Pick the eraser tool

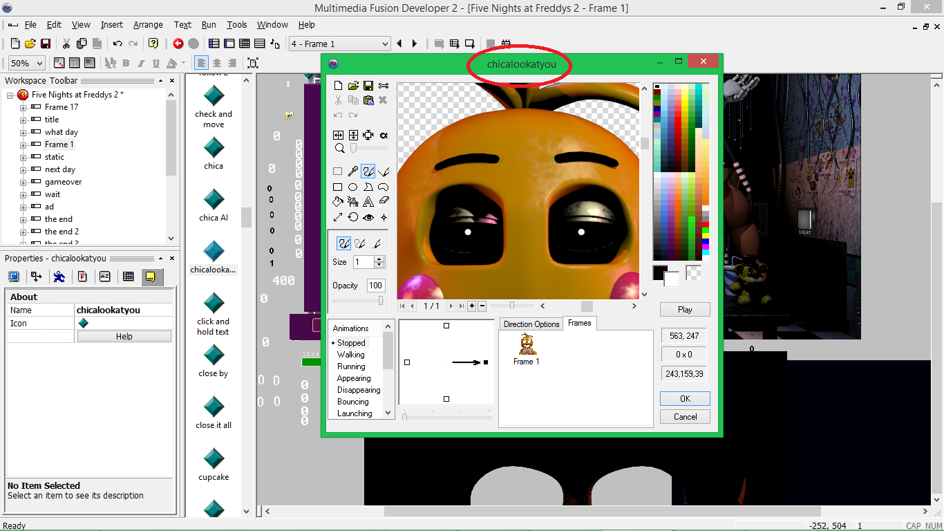click(384, 202)
